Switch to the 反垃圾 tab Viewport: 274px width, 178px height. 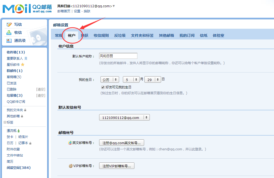(120, 35)
